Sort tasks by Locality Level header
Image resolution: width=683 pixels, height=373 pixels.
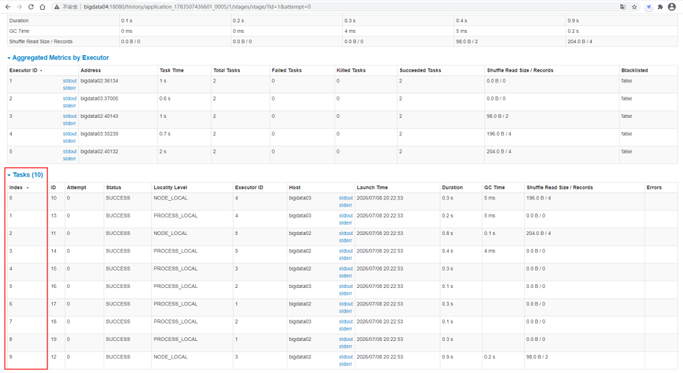[171, 188]
